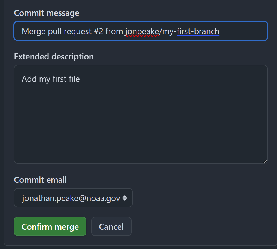Grab the textarea resize handle corner
Screen dimensions: 277x249
(265, 161)
